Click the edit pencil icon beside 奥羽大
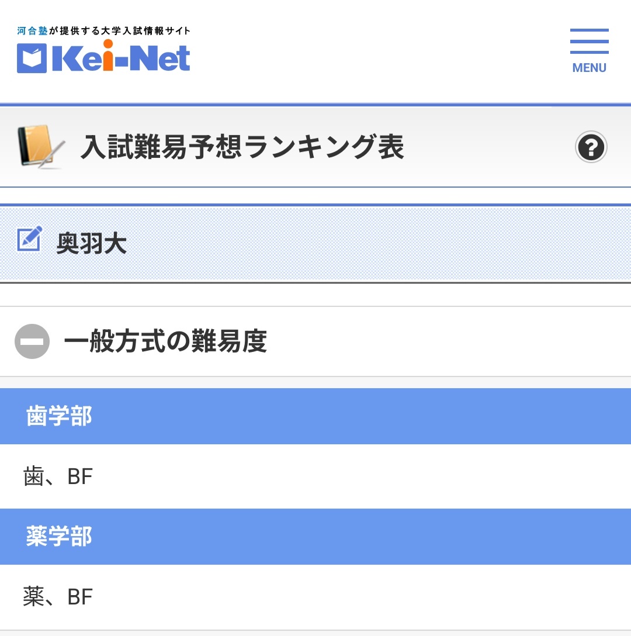Viewport: 631px width, 636px height. pos(30,239)
